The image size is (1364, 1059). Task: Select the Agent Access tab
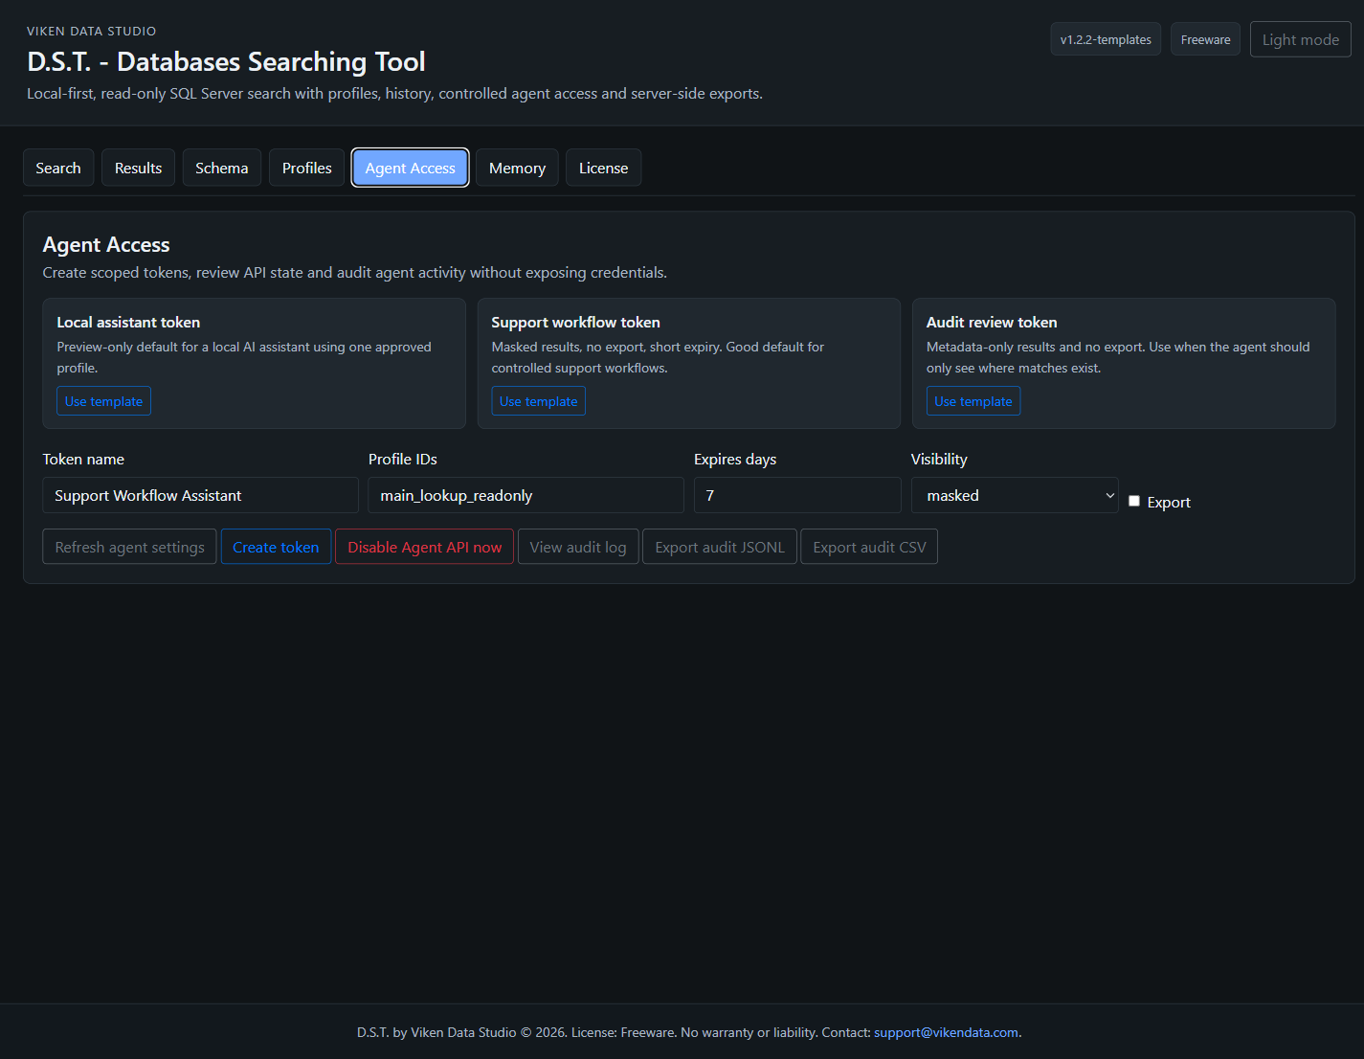pos(411,168)
